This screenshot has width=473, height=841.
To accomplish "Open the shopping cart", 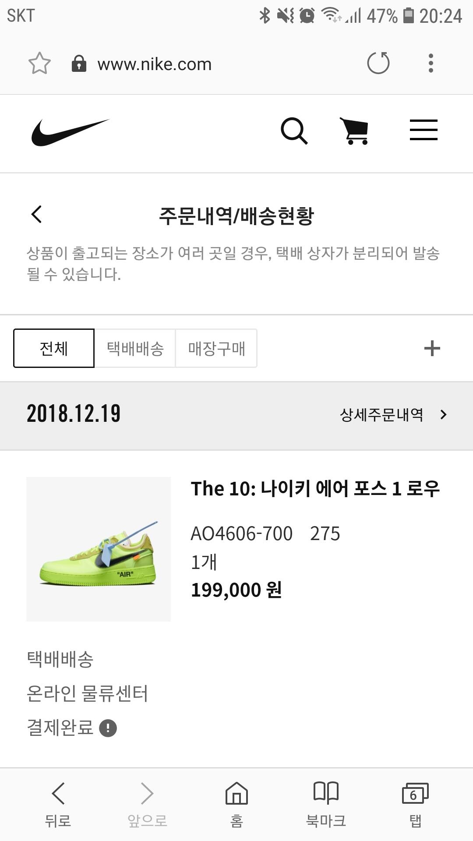I will coord(355,131).
